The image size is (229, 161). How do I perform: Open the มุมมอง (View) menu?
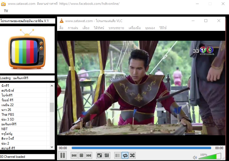tap(150, 28)
